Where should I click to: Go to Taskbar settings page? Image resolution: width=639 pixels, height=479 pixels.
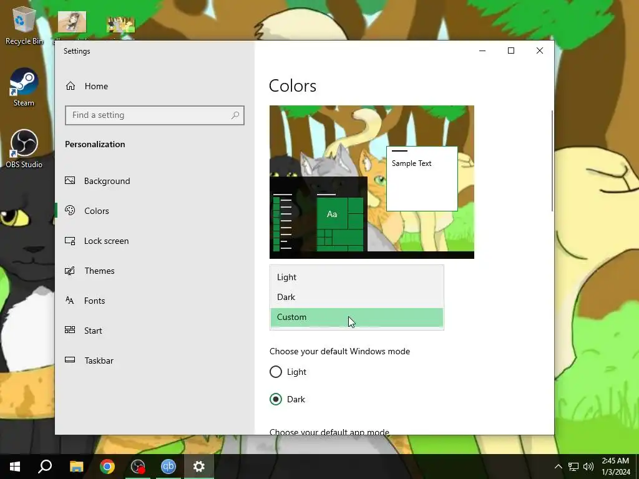tap(99, 360)
